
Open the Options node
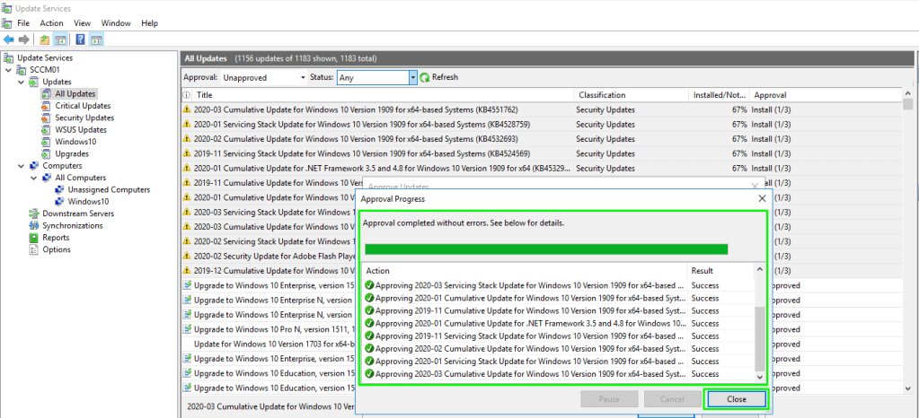click(x=56, y=249)
